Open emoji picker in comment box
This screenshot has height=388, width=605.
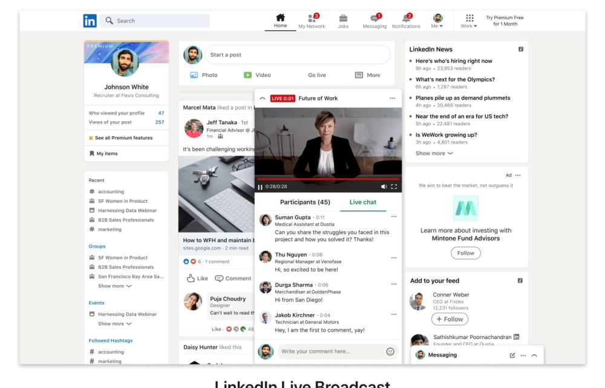point(390,351)
